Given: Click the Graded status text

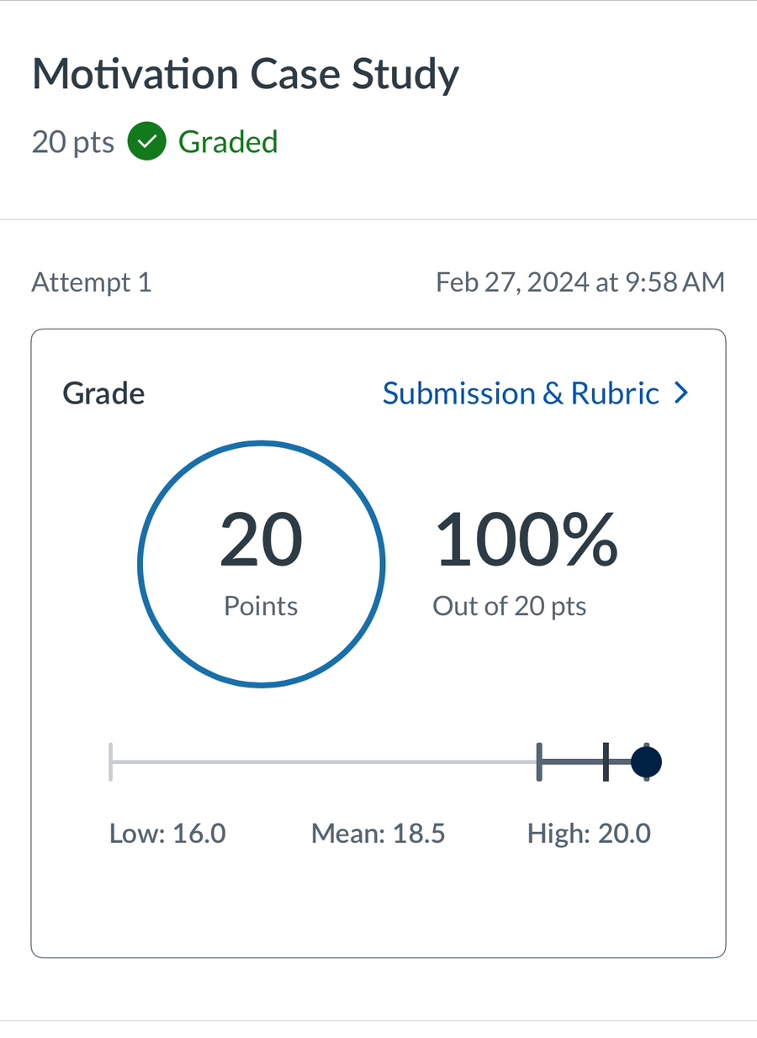Looking at the screenshot, I should pyautogui.click(x=228, y=141).
